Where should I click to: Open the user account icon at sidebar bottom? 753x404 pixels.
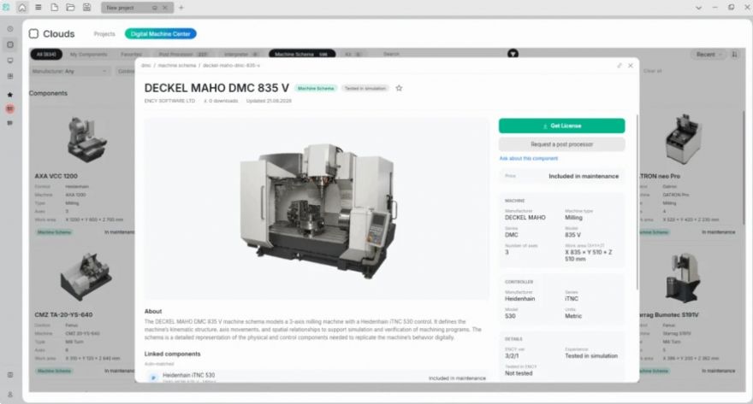click(10, 395)
